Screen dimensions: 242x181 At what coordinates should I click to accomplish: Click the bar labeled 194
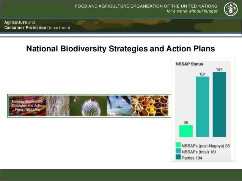[219, 104]
